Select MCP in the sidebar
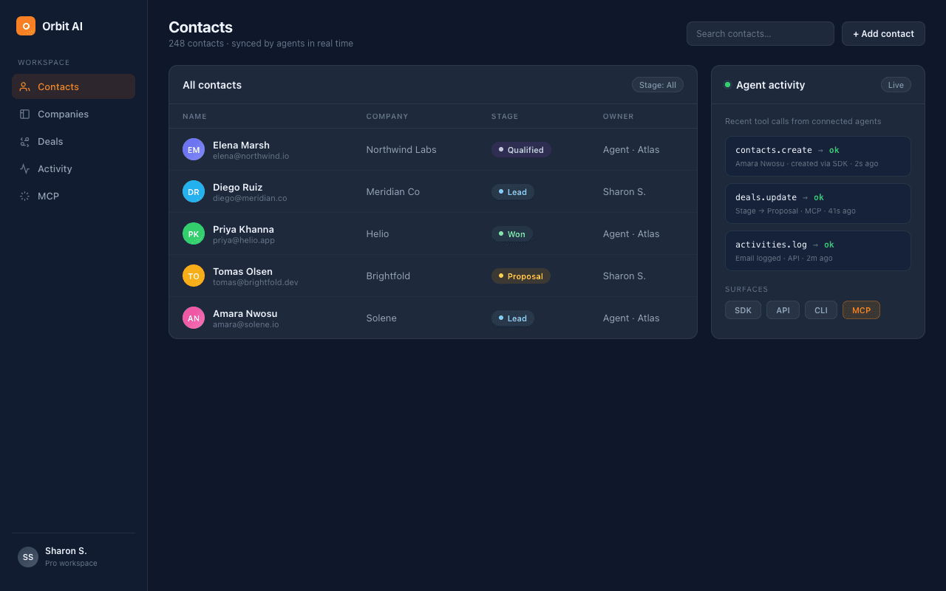 (73, 196)
